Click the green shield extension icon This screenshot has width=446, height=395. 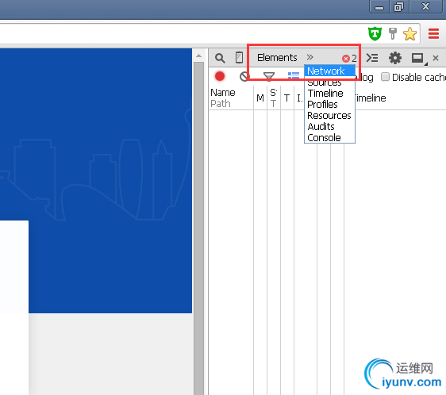click(375, 33)
